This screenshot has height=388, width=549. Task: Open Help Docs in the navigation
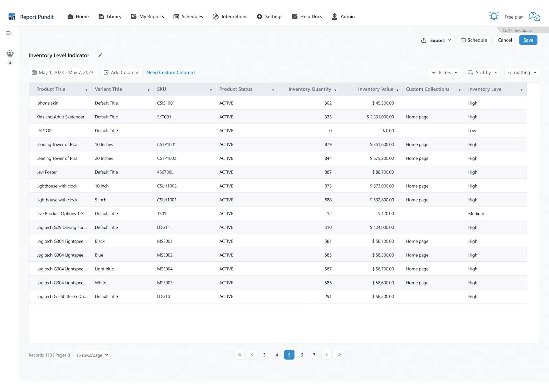(x=307, y=16)
